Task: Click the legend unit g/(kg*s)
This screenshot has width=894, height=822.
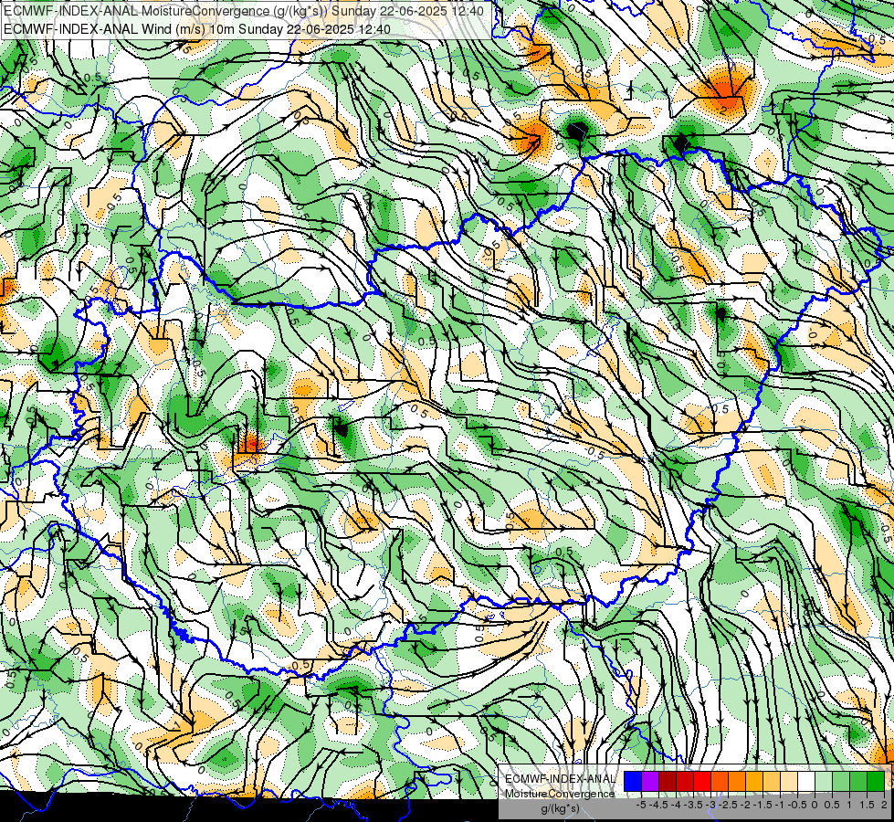Action: coord(561,809)
